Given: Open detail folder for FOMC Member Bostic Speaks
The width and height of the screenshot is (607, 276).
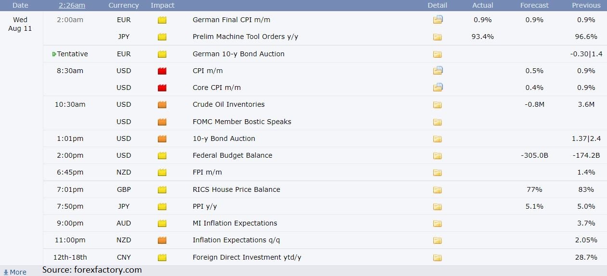Looking at the screenshot, I should click(x=437, y=122).
